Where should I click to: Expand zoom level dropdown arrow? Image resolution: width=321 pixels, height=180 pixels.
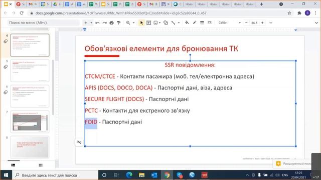tap(133, 23)
